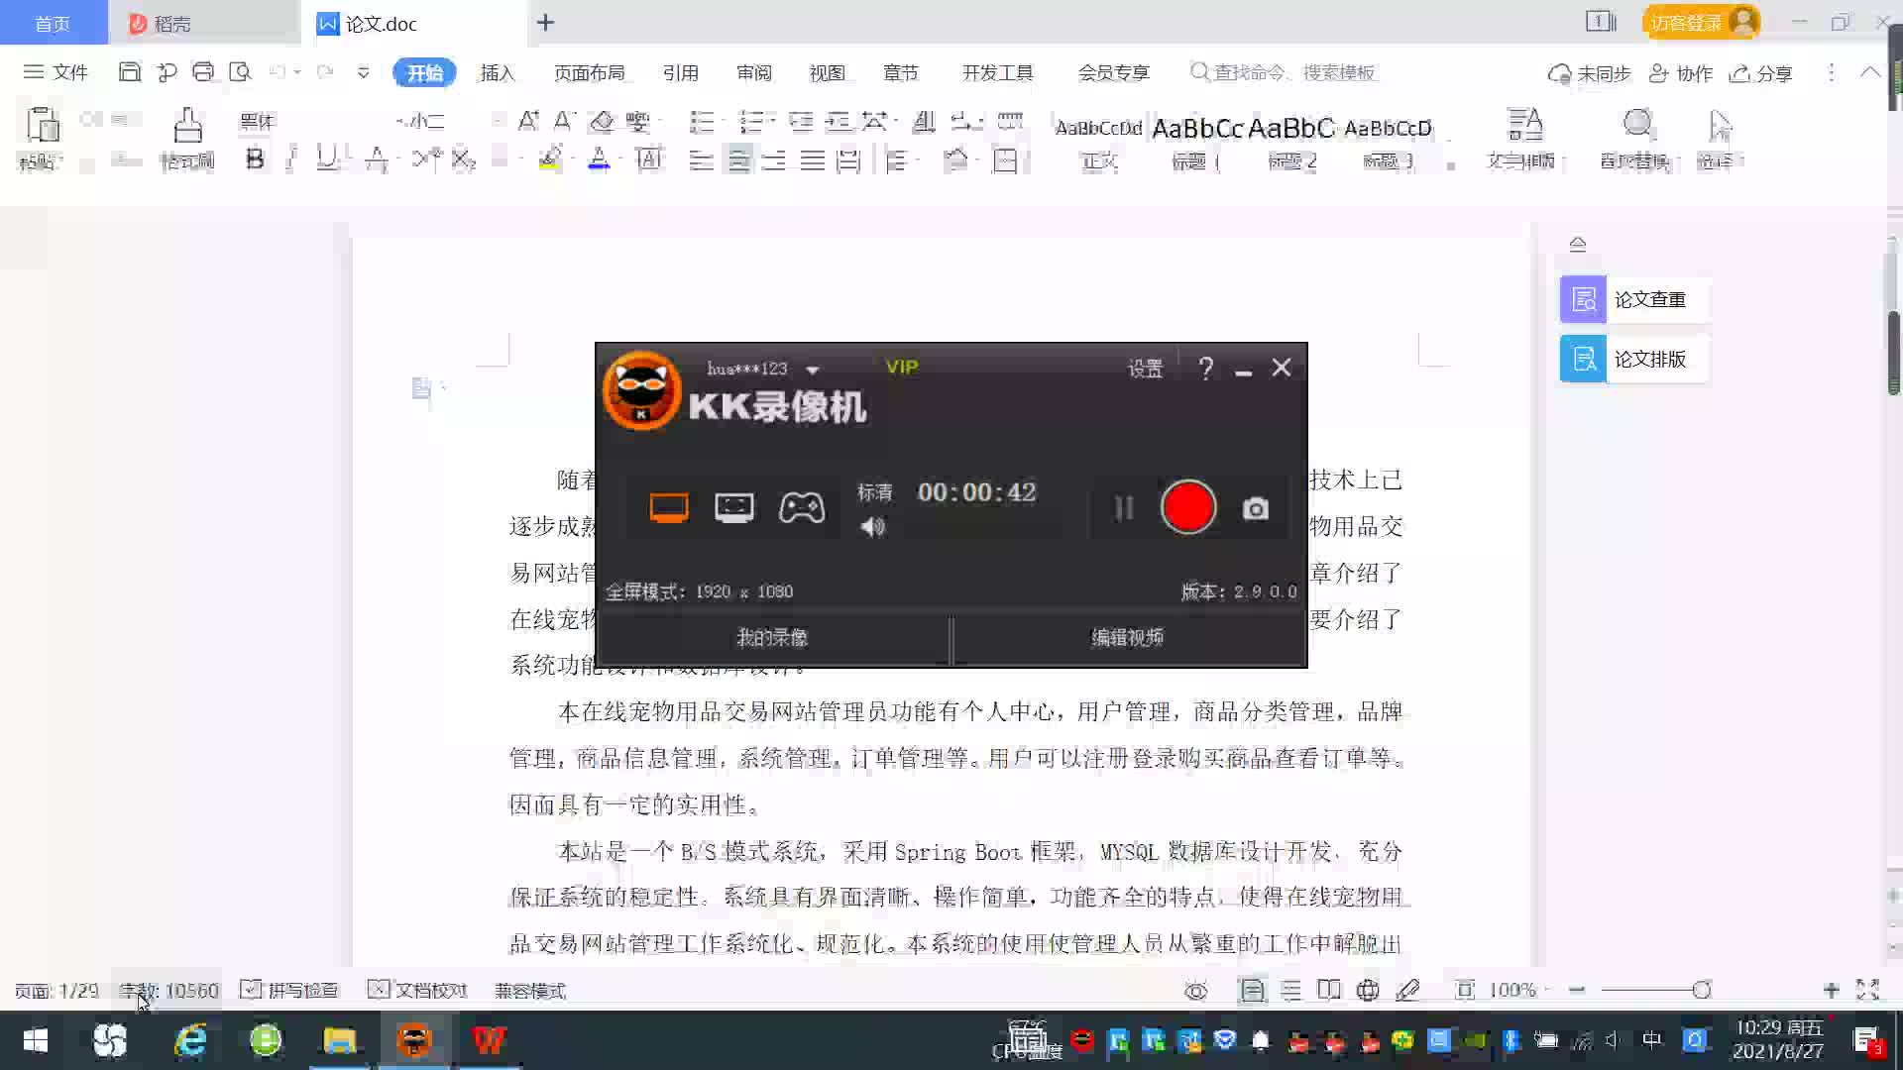Click the print icon in quick access toolbar
The width and height of the screenshot is (1903, 1070).
[203, 72]
